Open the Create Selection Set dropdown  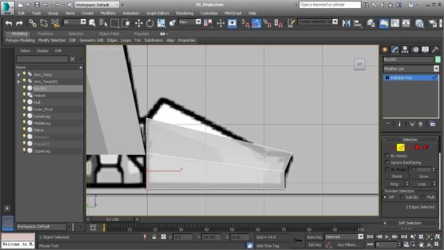coord(318,22)
